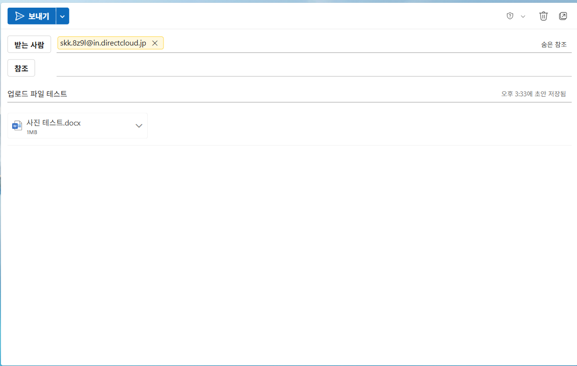Screen dimensions: 577x366
Task: Click the Word icon on the attachment
Action: tap(17, 126)
